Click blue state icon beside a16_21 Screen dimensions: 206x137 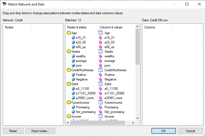tap(73, 38)
